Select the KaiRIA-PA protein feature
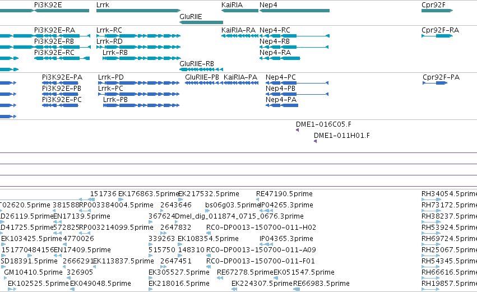Screen dimensions: 477x292 241,83
